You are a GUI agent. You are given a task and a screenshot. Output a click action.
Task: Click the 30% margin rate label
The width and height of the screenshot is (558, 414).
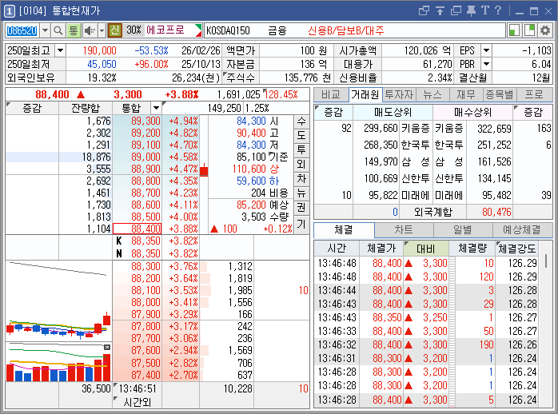(134, 30)
